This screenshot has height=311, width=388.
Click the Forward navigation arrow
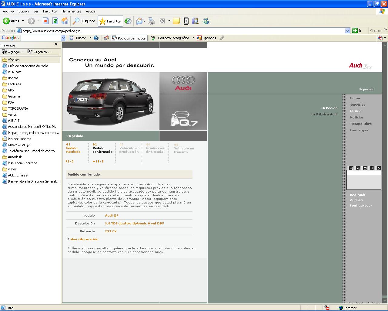point(31,21)
